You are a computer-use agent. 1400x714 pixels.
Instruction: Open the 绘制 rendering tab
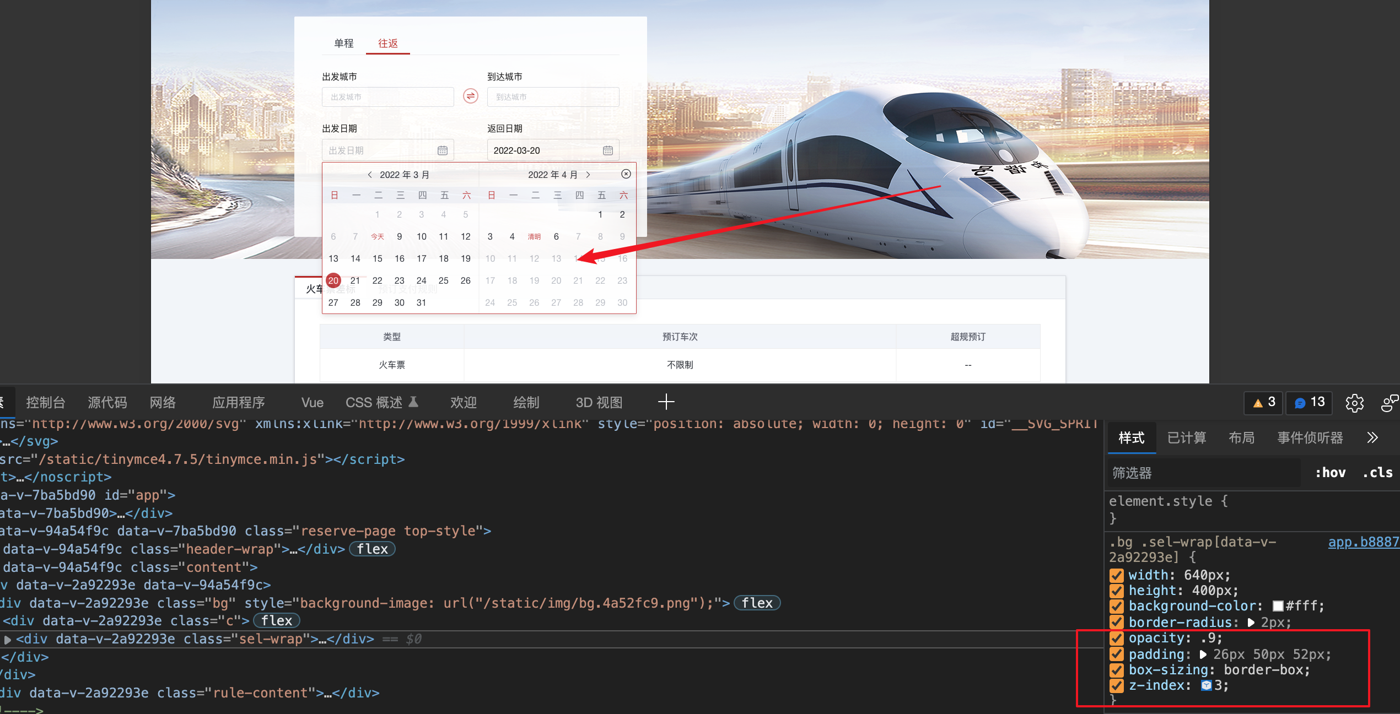coord(526,403)
